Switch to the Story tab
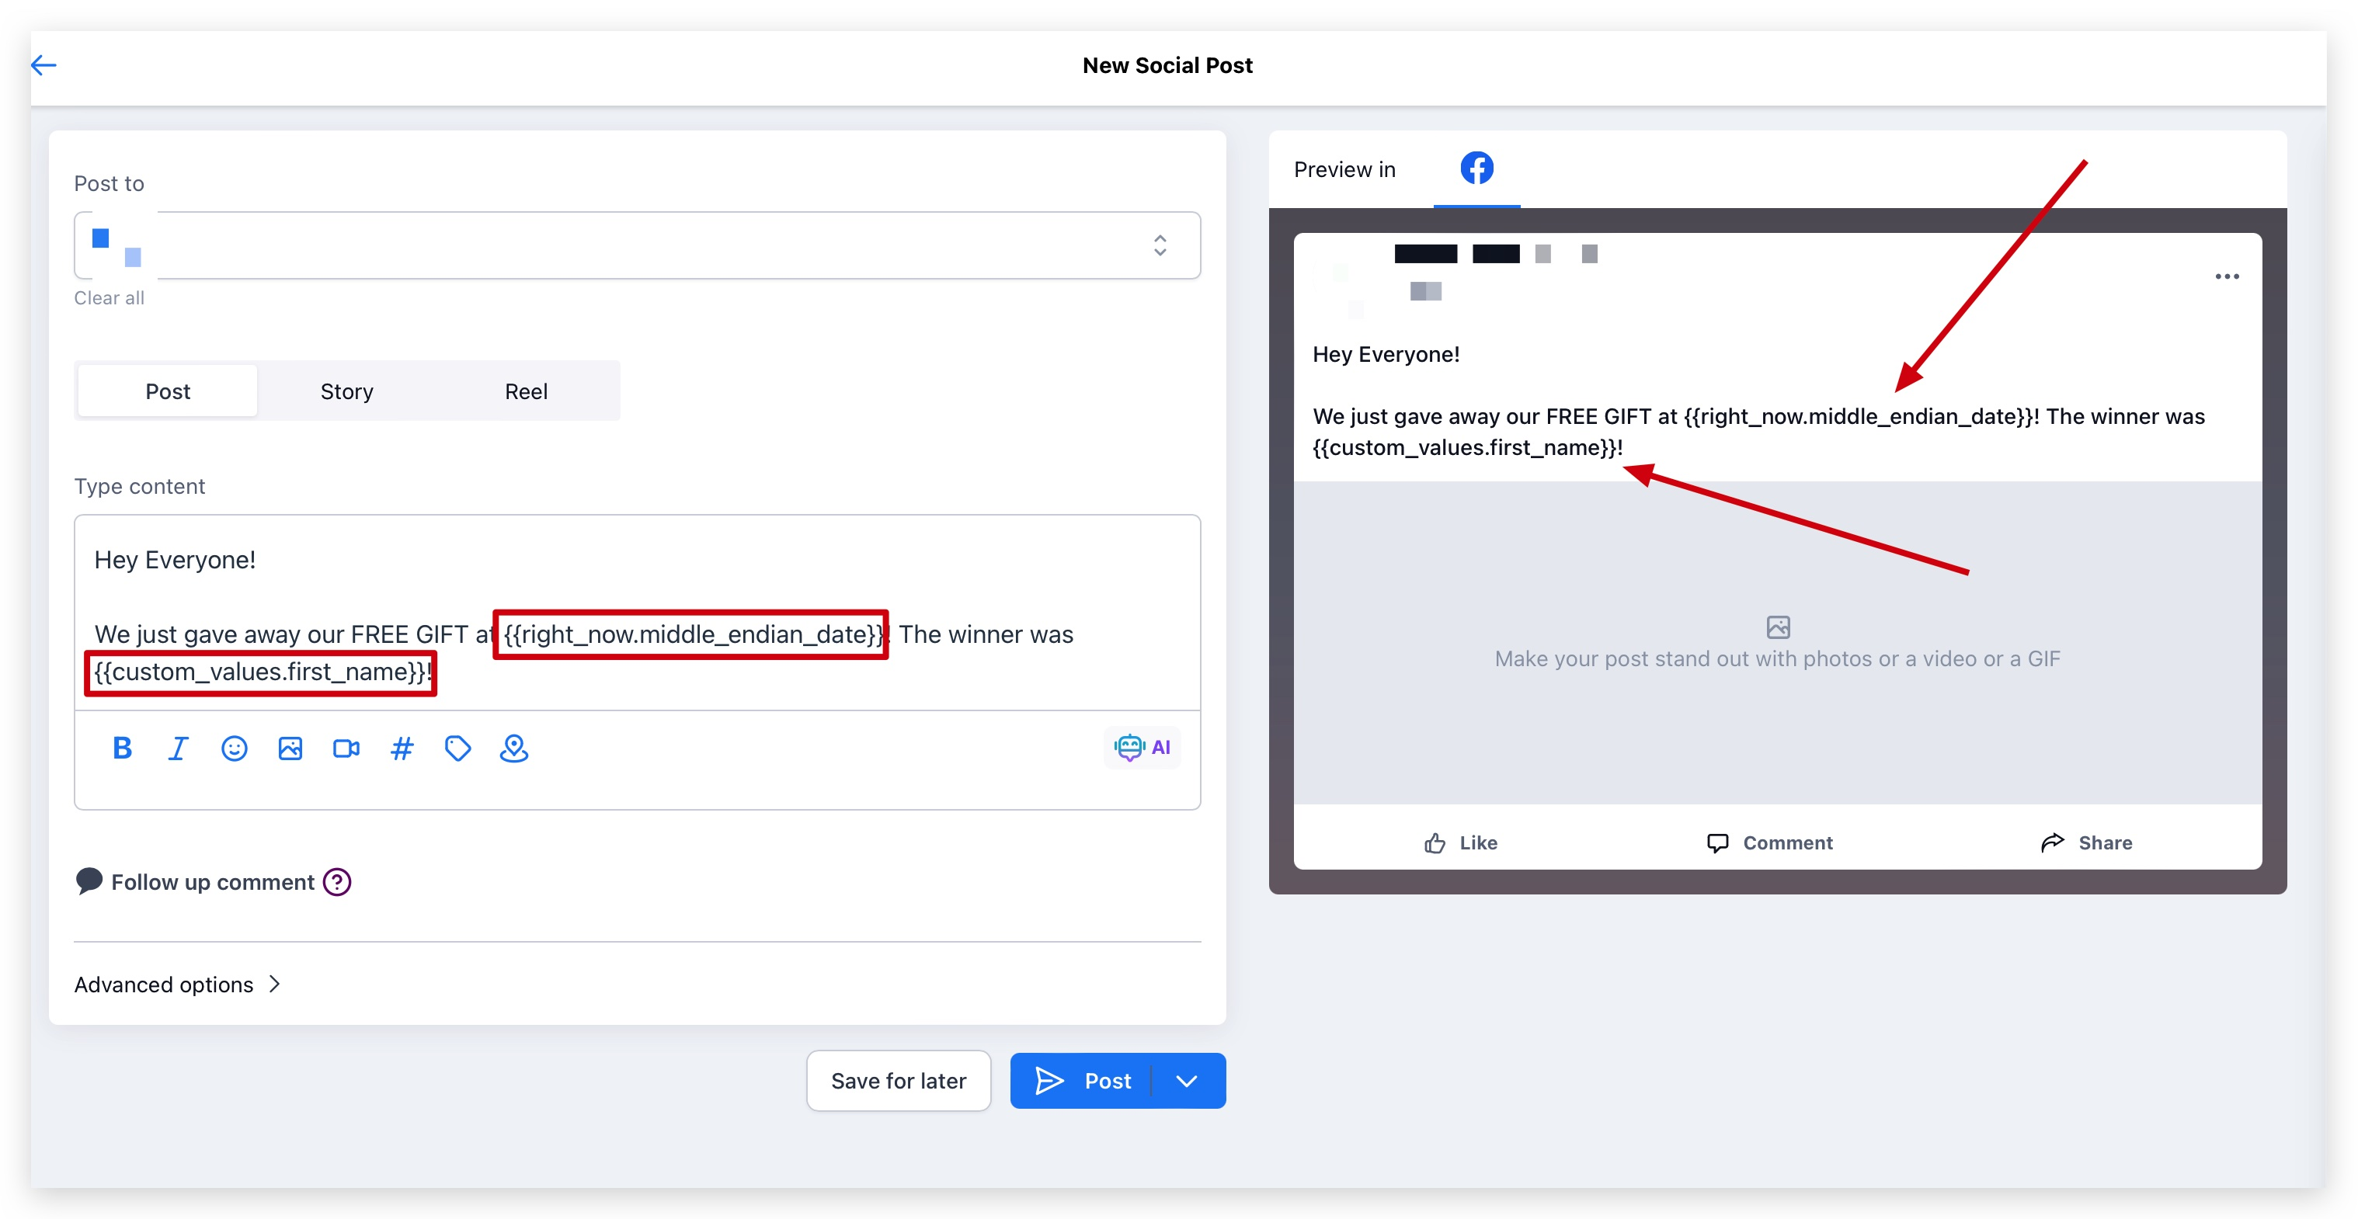 pos(346,391)
